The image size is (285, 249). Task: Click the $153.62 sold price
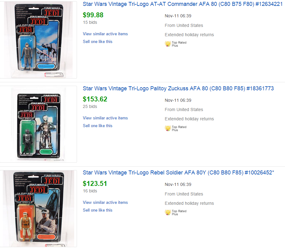pos(95,99)
